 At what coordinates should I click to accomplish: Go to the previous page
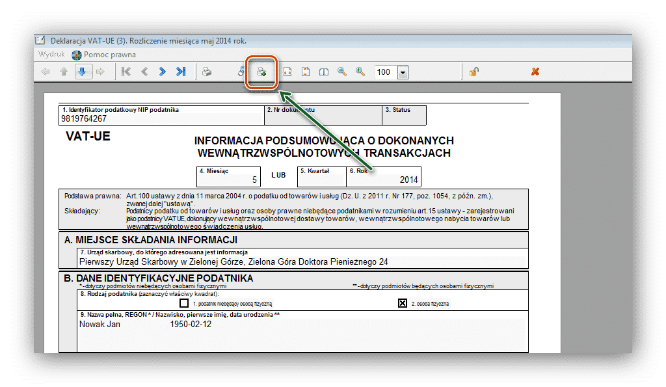[x=144, y=72]
